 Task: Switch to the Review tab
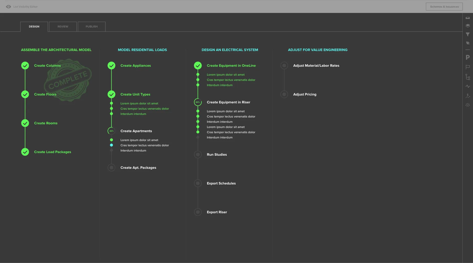pyautogui.click(x=63, y=26)
